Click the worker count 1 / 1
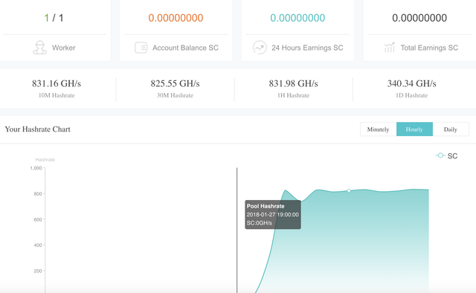The height and width of the screenshot is (293, 476). [x=54, y=18]
